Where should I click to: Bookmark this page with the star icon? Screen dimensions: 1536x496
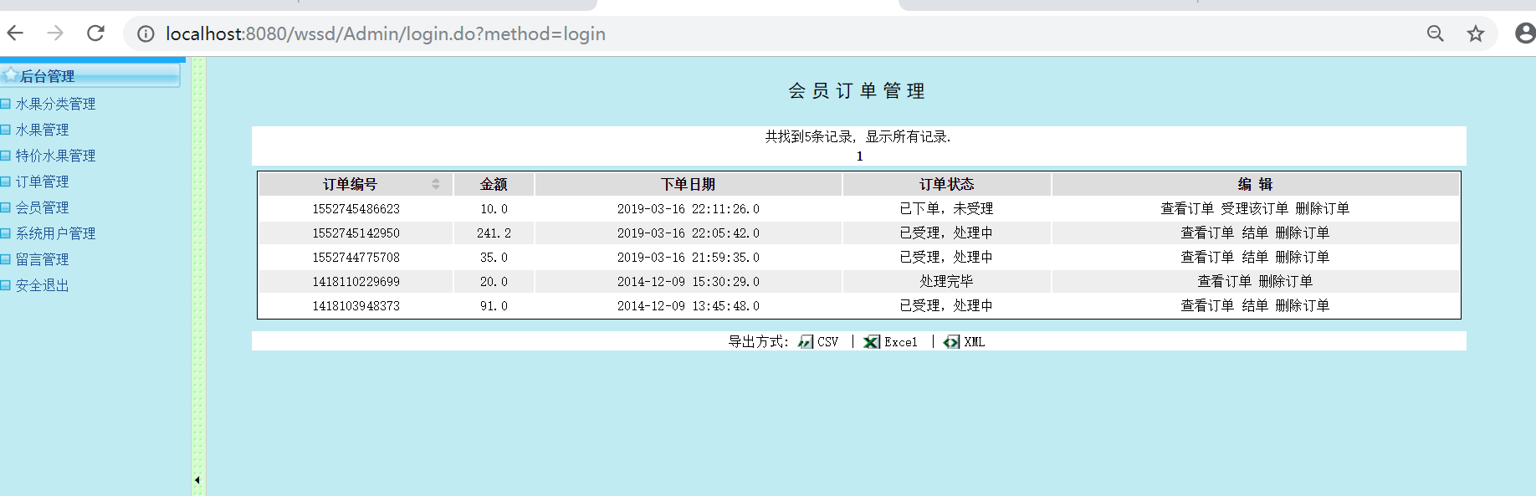pos(1476,33)
